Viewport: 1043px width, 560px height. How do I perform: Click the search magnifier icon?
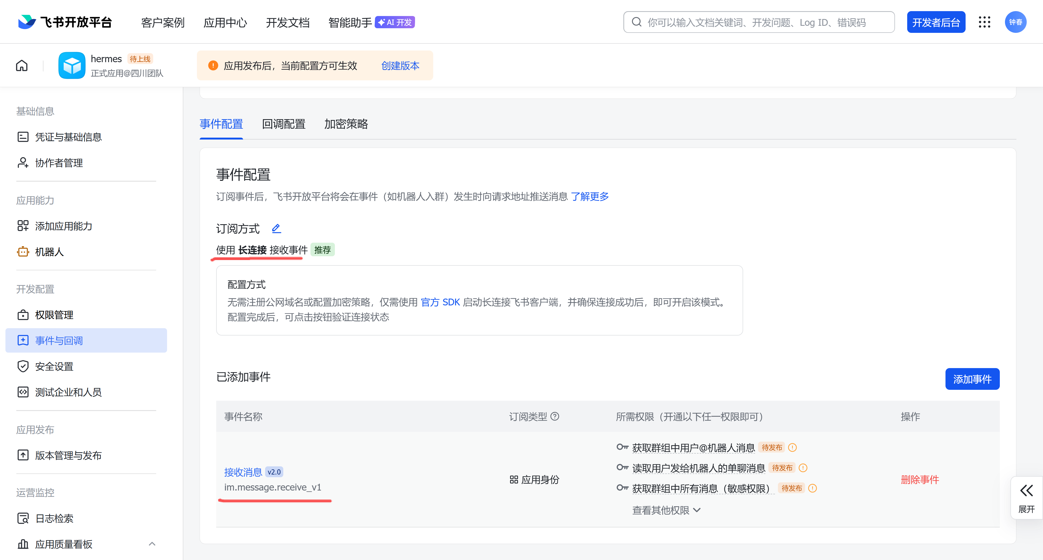click(636, 22)
